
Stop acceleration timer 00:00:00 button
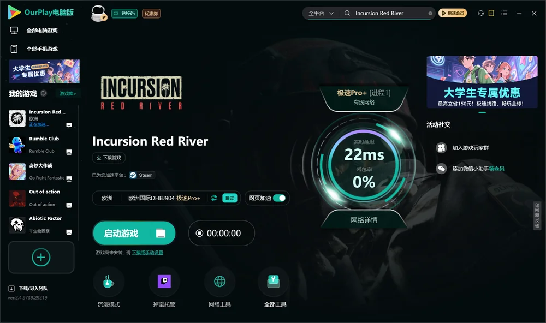pos(222,233)
